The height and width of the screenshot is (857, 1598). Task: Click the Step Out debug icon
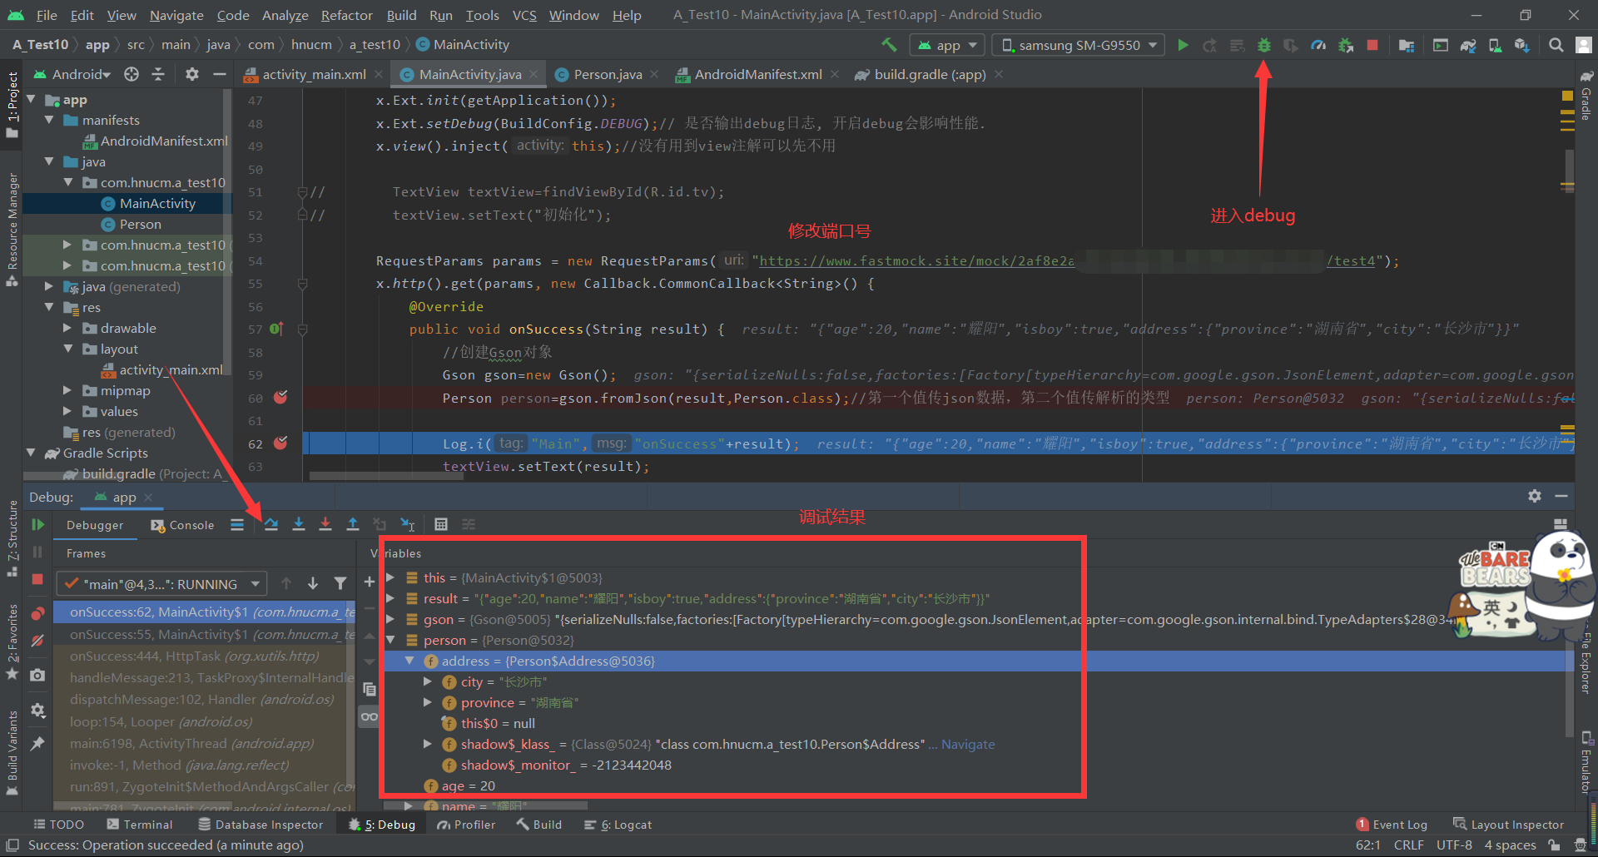click(353, 524)
